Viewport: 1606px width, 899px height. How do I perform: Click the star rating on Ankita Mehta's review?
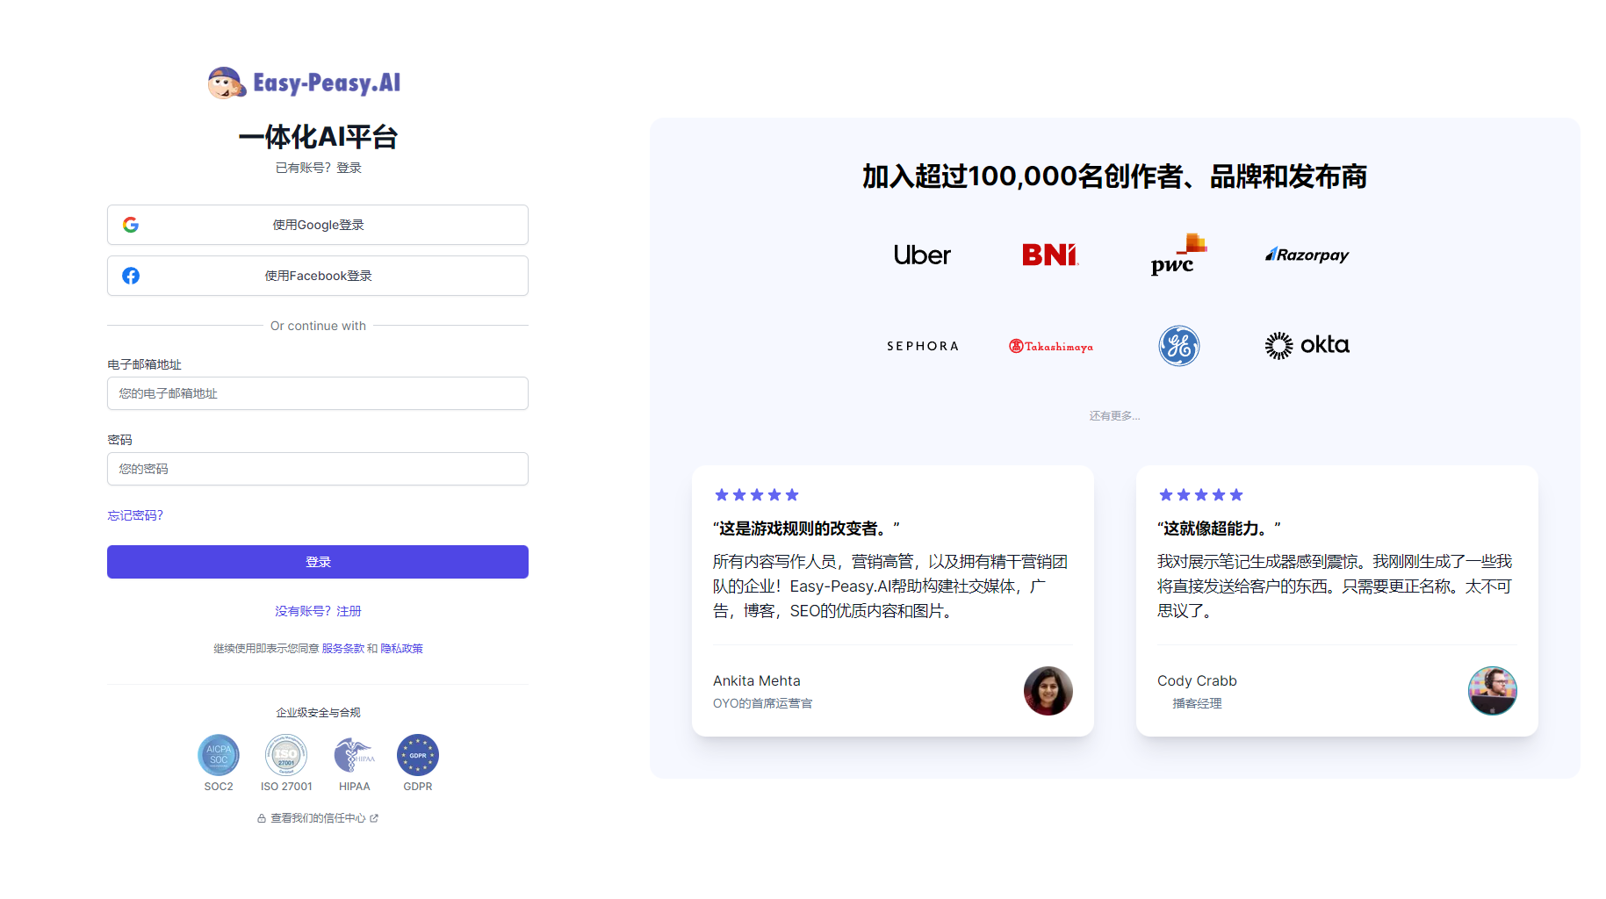click(x=755, y=493)
